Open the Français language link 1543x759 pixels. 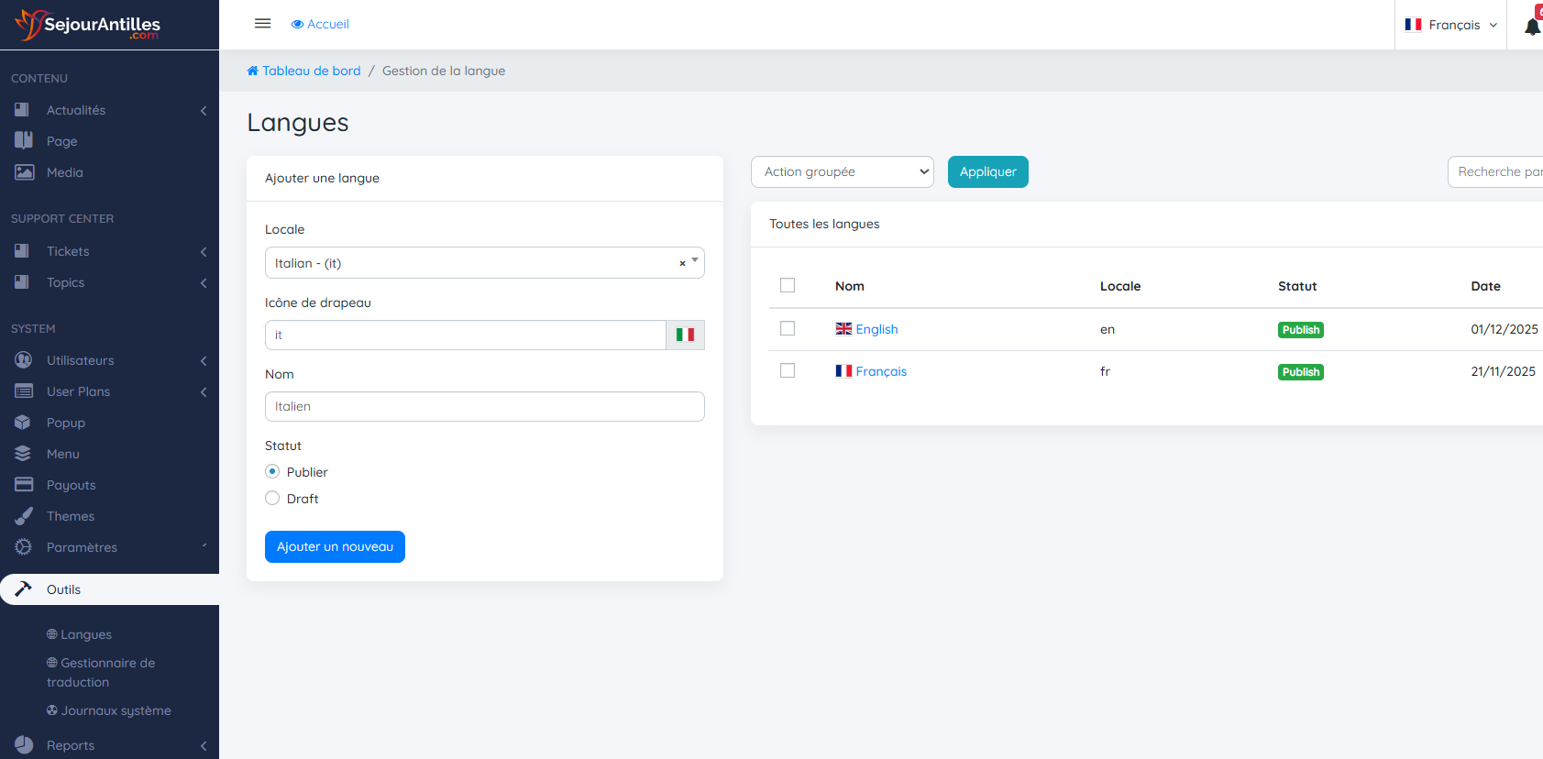pyautogui.click(x=881, y=371)
